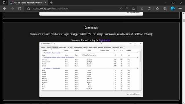Image resolution: width=185 pixels, height=104 pixels.
Task: Click the Enabled column header
Action: pos(129,51)
